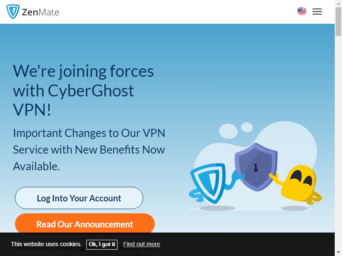The height and width of the screenshot is (256, 342).
Task: Click the scrollbar up arrow
Action: (338, 3)
